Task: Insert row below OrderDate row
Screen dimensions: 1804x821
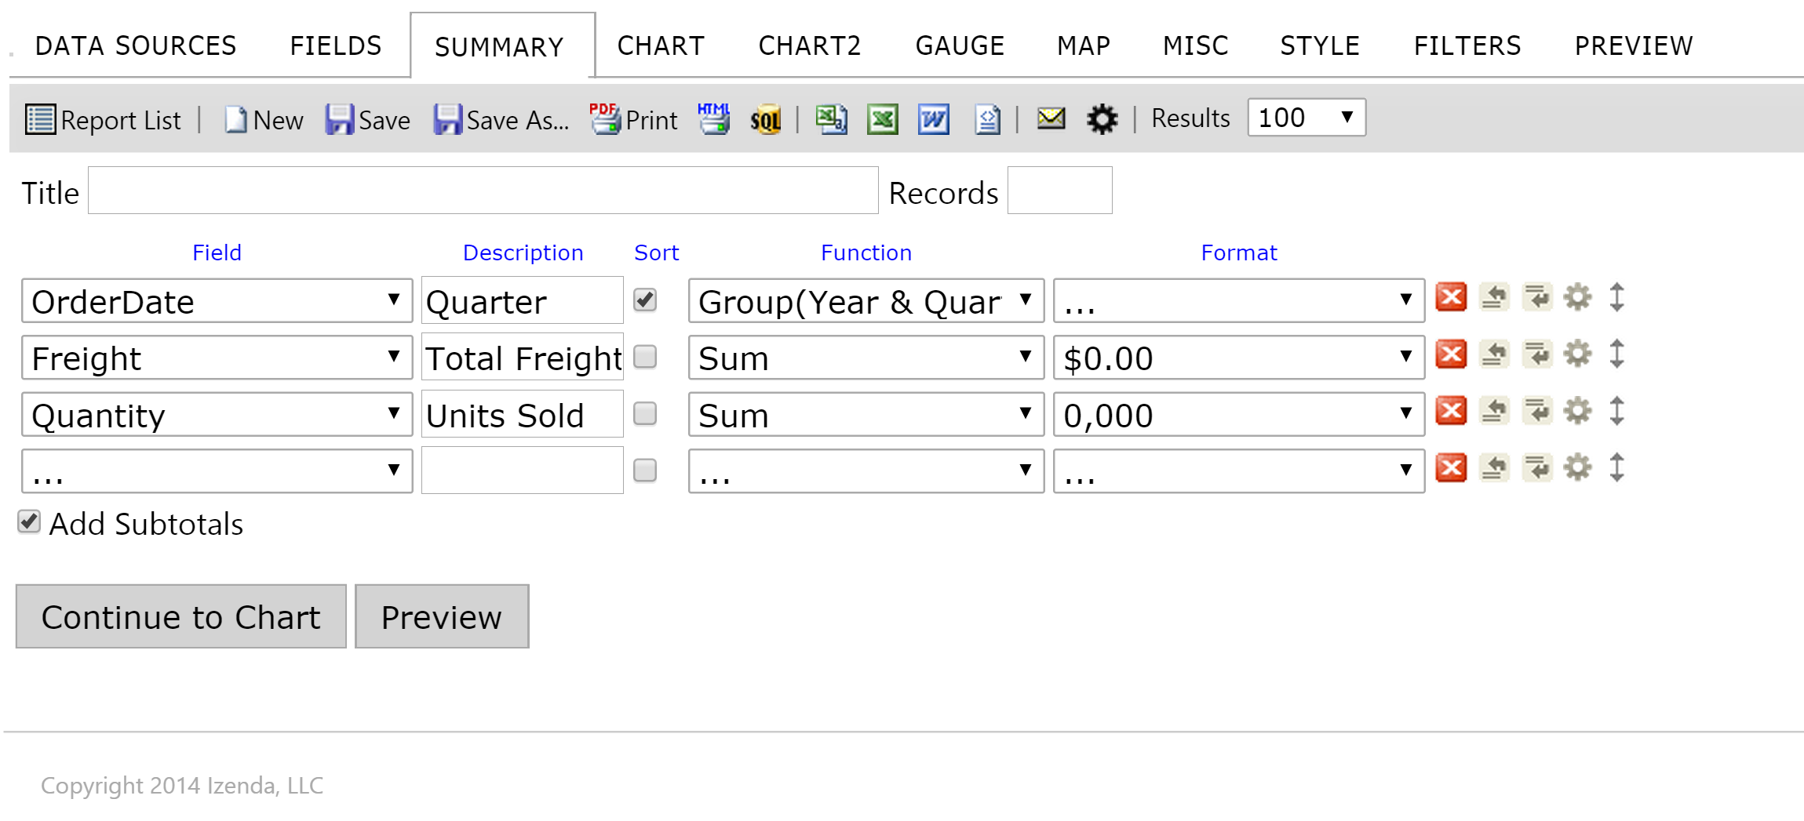Action: point(1537,297)
